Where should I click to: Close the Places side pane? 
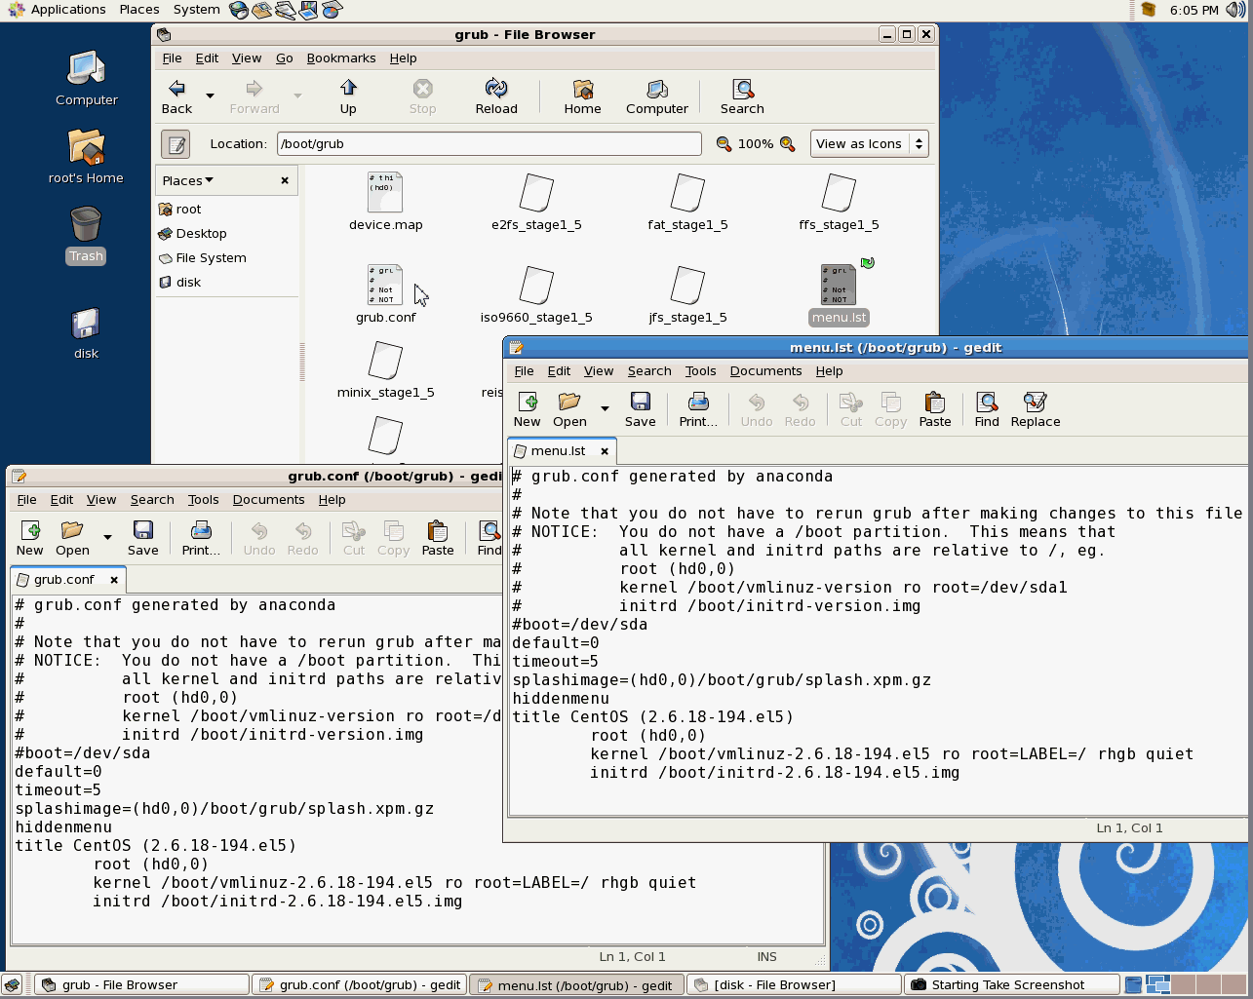pyautogui.click(x=285, y=180)
